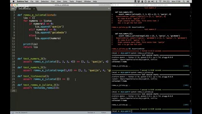Open the View menu

(x=59, y=1)
